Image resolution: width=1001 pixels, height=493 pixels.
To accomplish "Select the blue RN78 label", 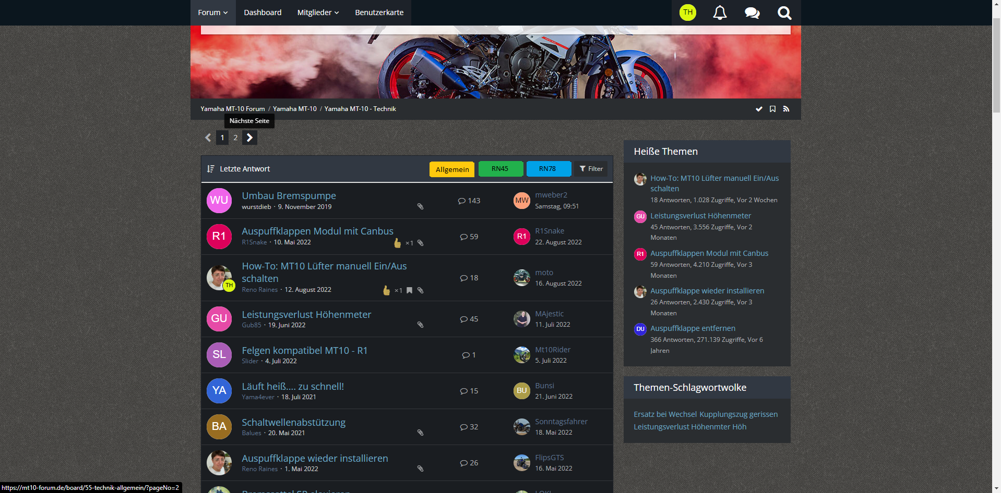I will click(547, 169).
